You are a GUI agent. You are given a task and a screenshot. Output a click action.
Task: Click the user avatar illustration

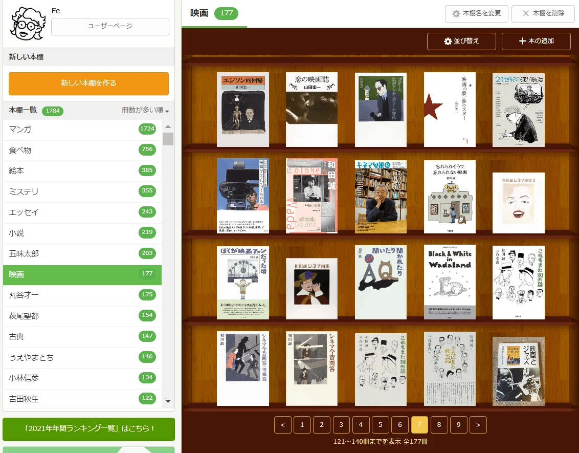[28, 23]
